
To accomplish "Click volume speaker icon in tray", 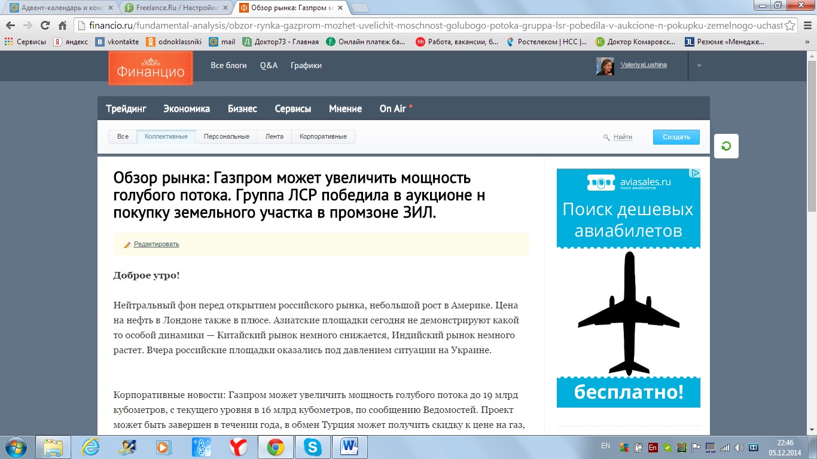I will click(x=739, y=447).
